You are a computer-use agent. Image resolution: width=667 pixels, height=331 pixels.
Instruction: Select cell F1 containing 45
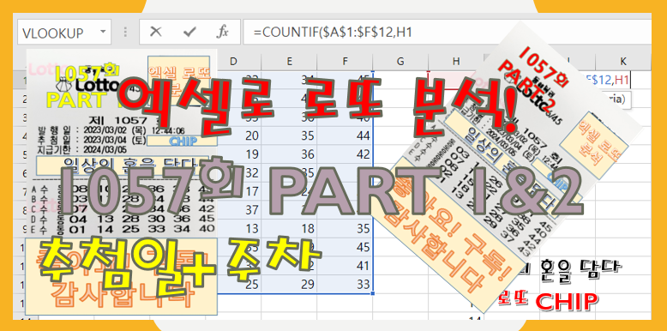(345, 80)
